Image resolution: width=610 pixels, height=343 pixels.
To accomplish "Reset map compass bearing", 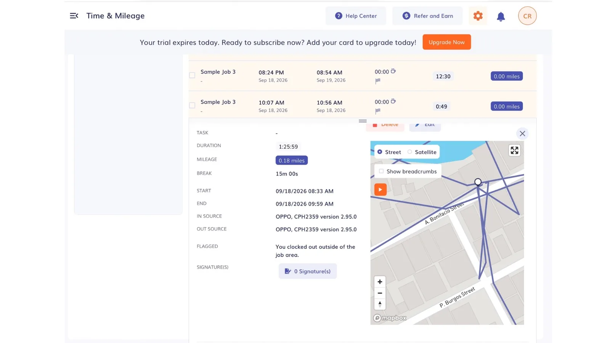I will tap(380, 304).
